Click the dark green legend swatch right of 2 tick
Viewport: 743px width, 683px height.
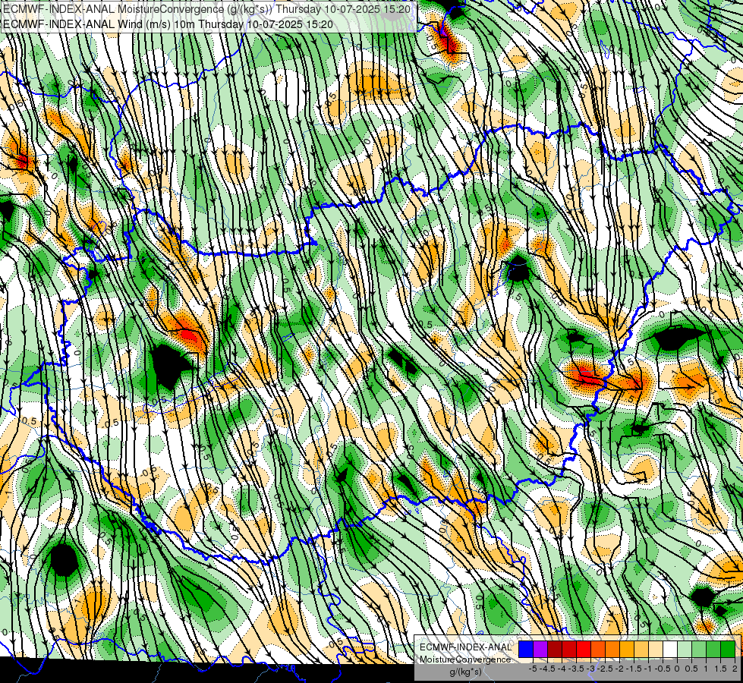(728, 650)
